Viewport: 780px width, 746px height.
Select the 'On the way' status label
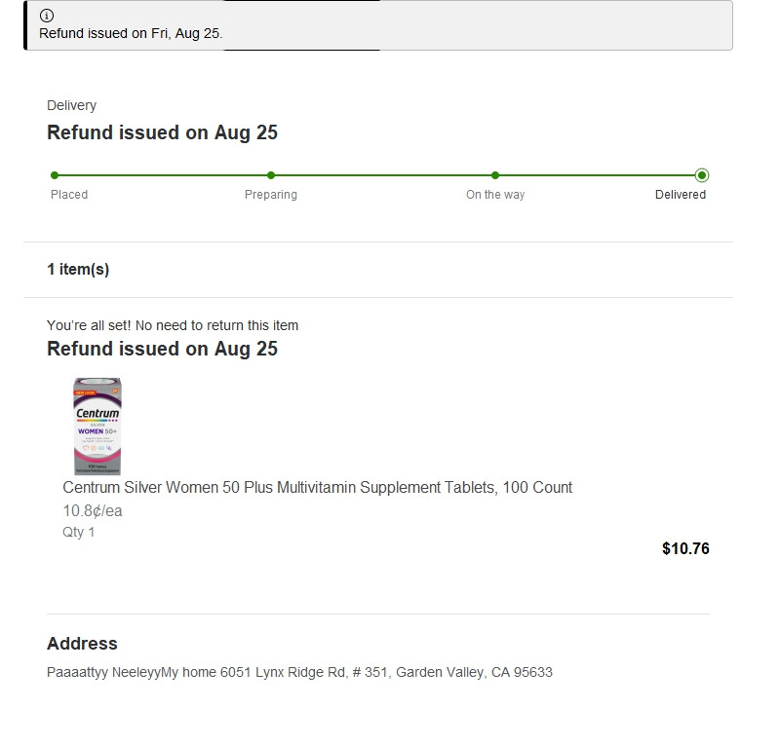pyautogui.click(x=495, y=195)
